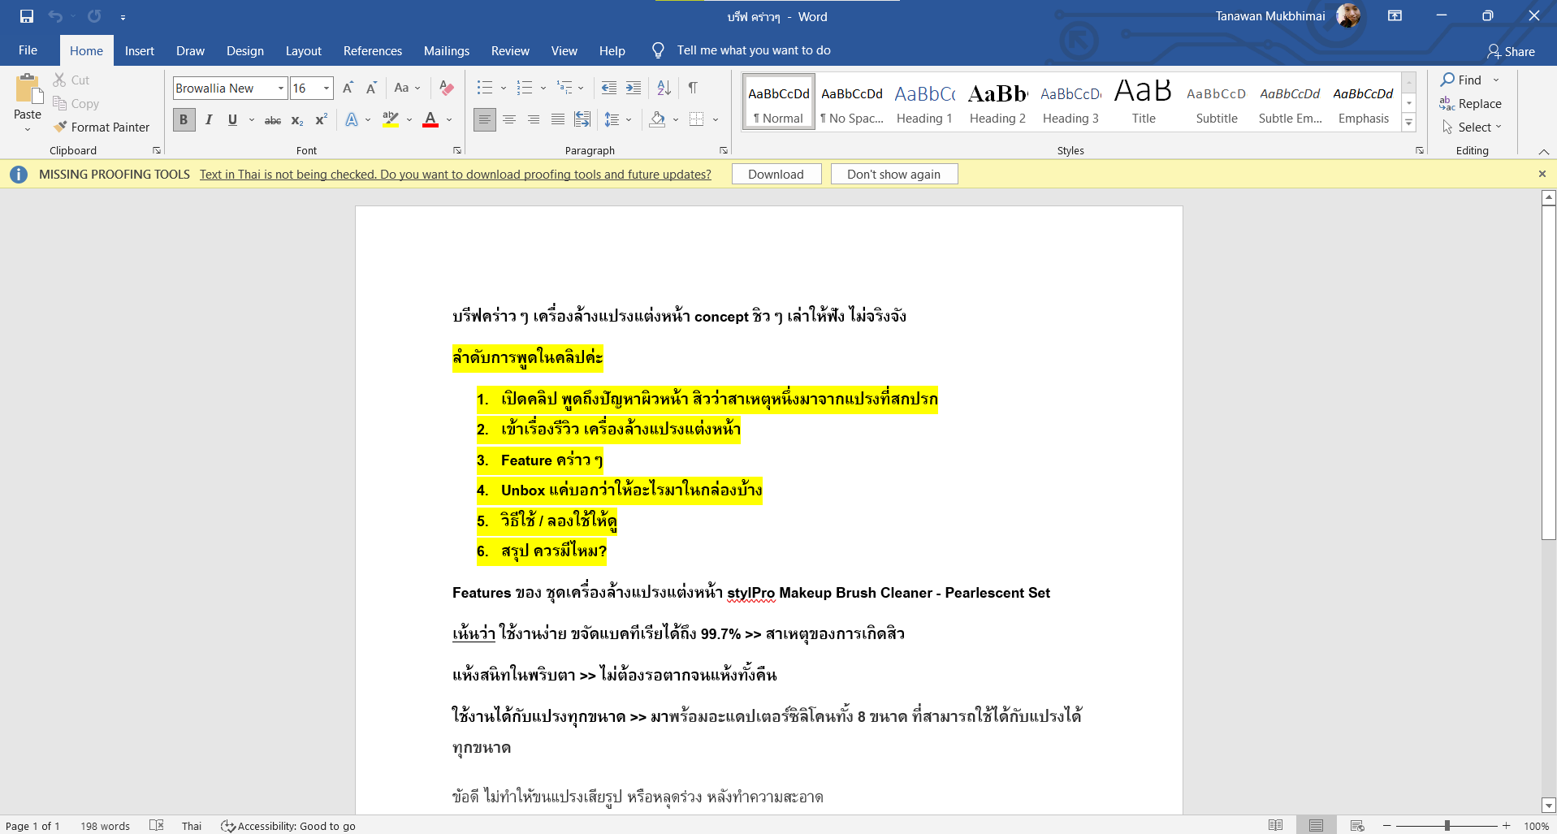Apply subscript formatting
The height and width of the screenshot is (834, 1557).
(297, 120)
